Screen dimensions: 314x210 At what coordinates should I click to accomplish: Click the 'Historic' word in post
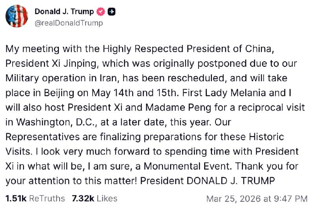pos(265,137)
